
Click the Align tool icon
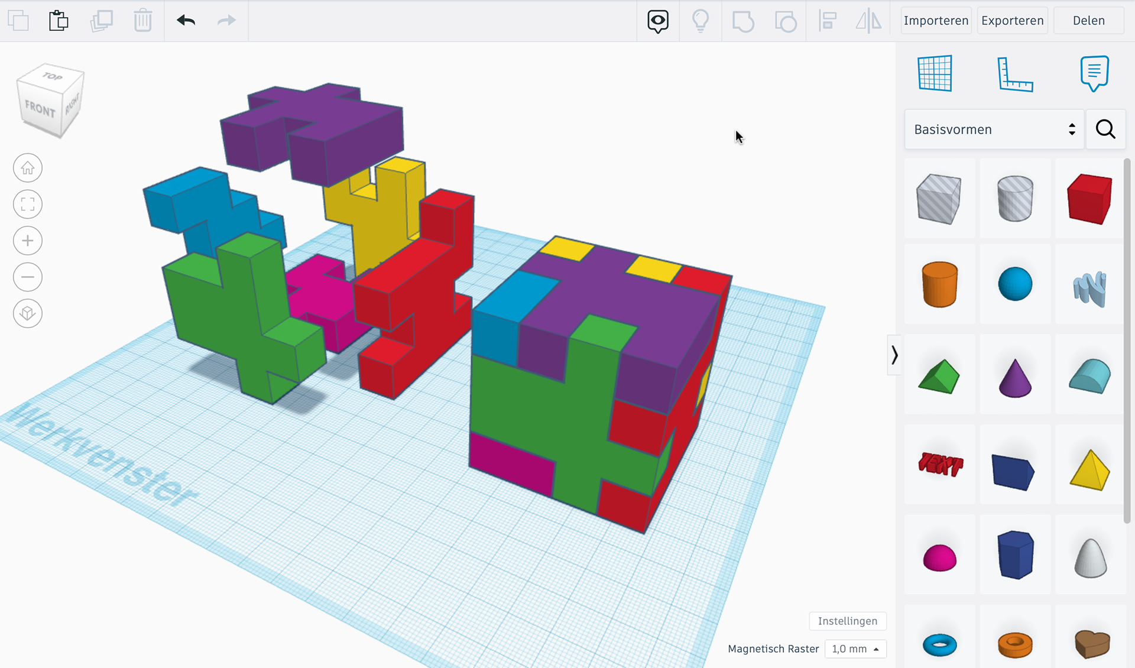(x=828, y=21)
